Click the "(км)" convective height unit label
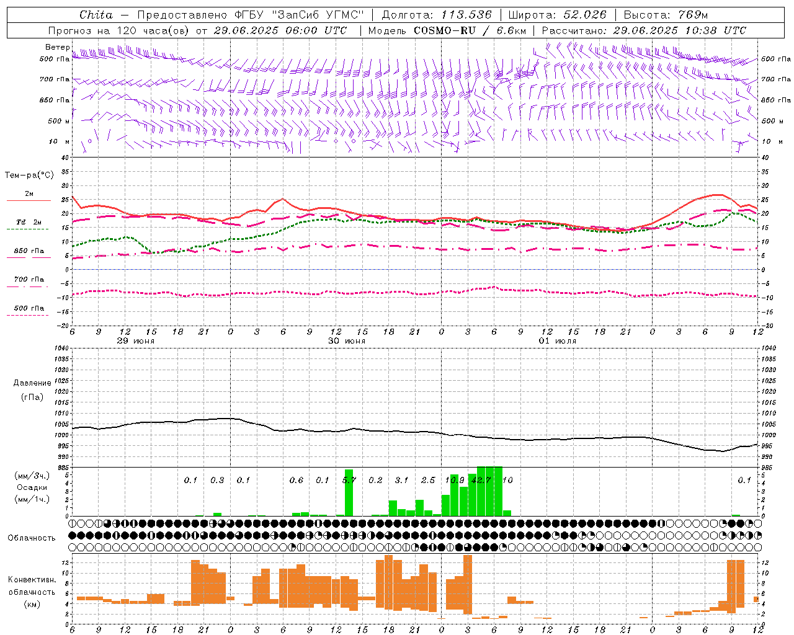This screenshot has width=794, height=635. [x=32, y=603]
